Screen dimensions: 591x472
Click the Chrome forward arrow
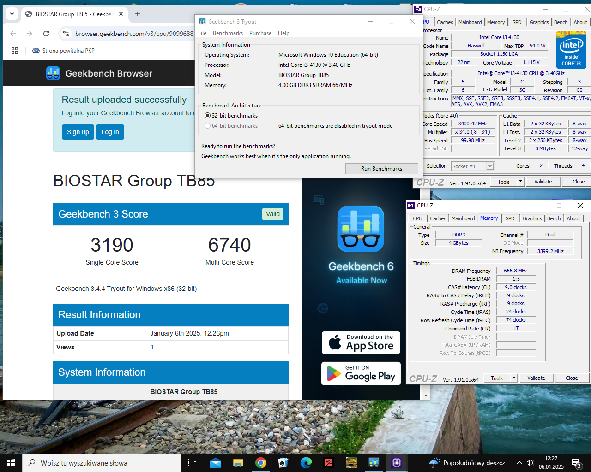click(30, 34)
